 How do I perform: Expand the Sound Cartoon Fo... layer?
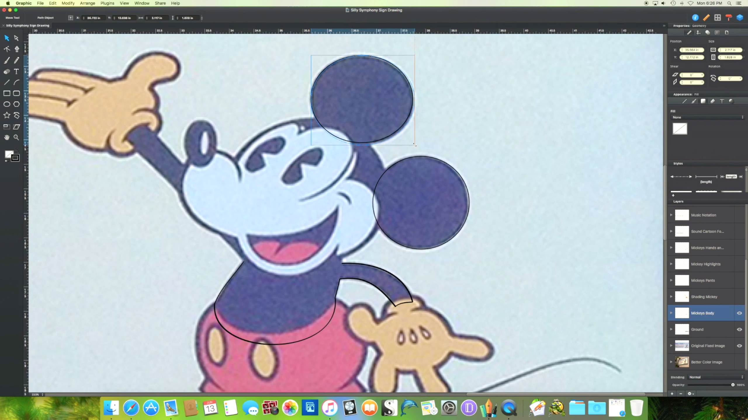click(x=671, y=231)
